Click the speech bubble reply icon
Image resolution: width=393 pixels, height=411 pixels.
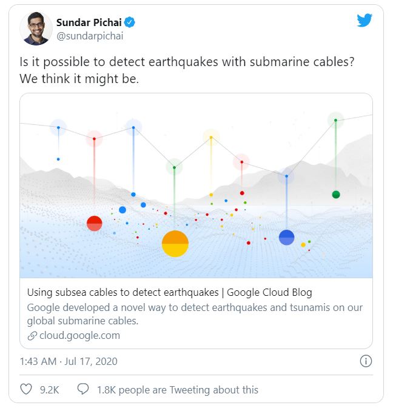coord(84,390)
